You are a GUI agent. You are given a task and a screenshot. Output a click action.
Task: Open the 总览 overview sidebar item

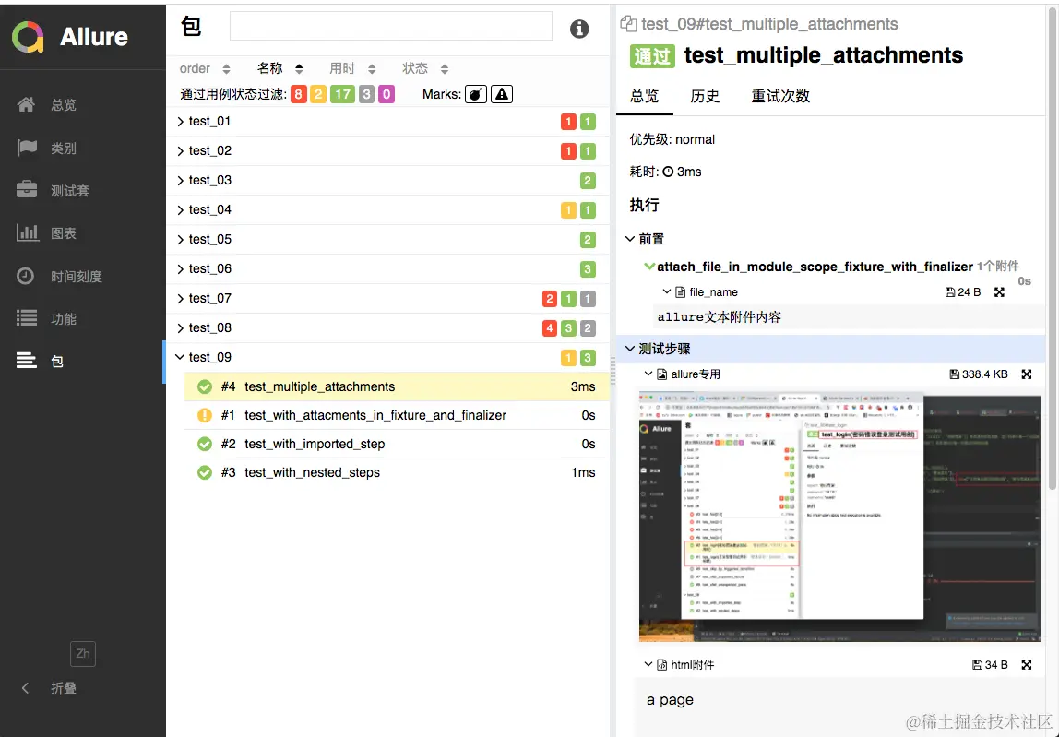point(46,105)
